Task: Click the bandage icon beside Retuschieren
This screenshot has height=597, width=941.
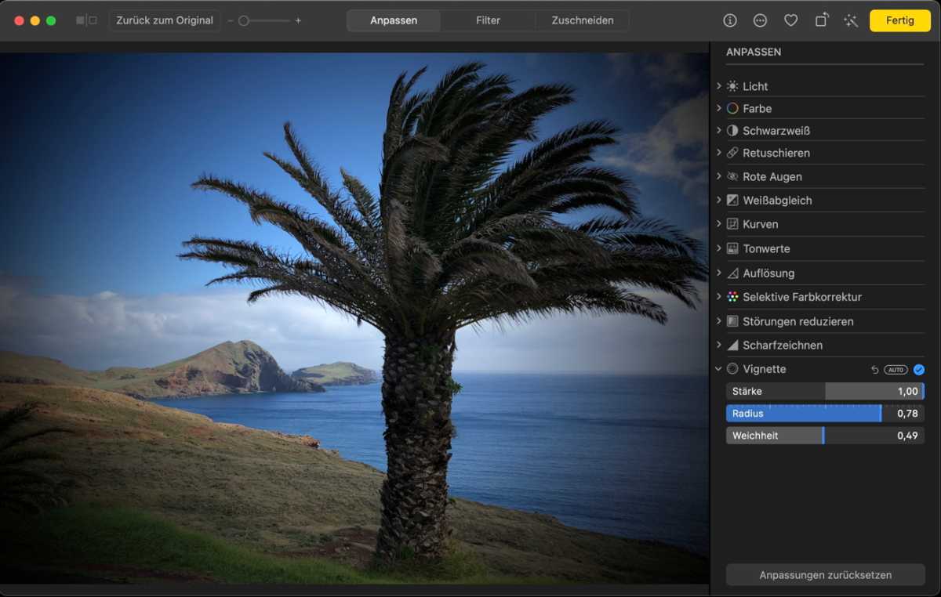Action: coord(732,153)
